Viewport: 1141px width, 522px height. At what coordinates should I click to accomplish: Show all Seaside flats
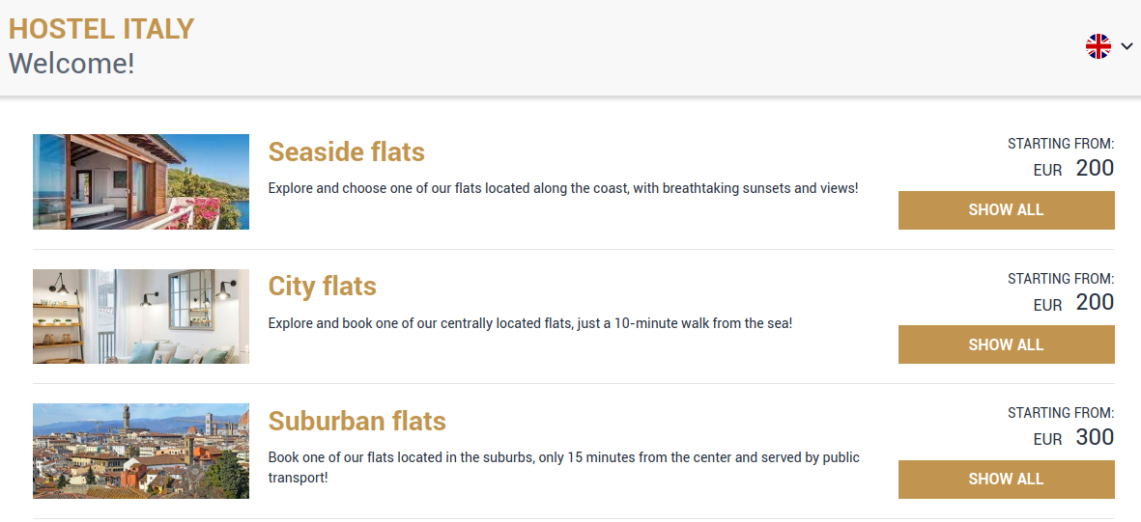pos(1007,210)
